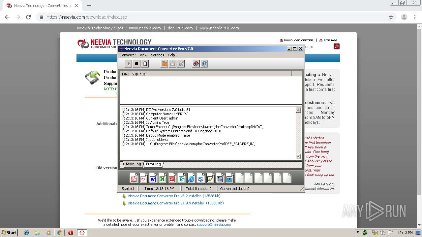Switch to the Error log tab
Screen dimensions: 422x237
(153, 164)
